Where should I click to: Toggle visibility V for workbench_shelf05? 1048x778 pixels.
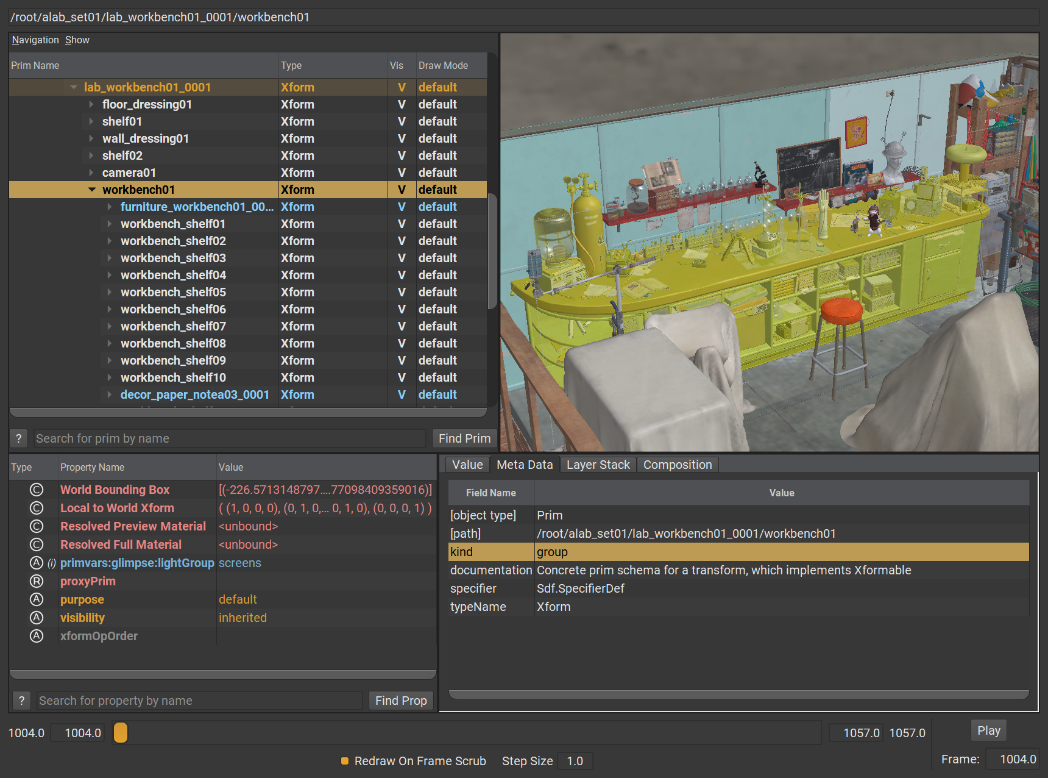(x=402, y=292)
